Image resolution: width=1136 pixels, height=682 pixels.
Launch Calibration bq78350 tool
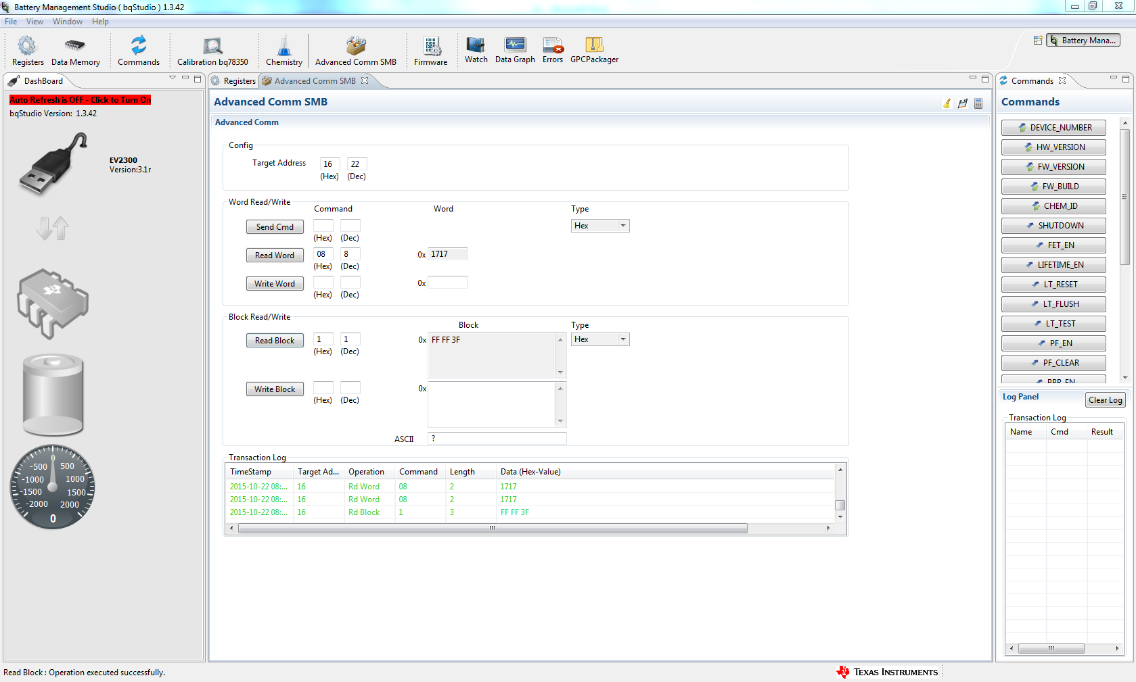[212, 51]
